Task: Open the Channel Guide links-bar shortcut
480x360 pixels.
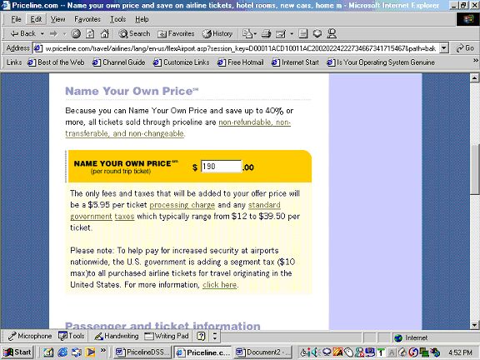Action: click(119, 62)
